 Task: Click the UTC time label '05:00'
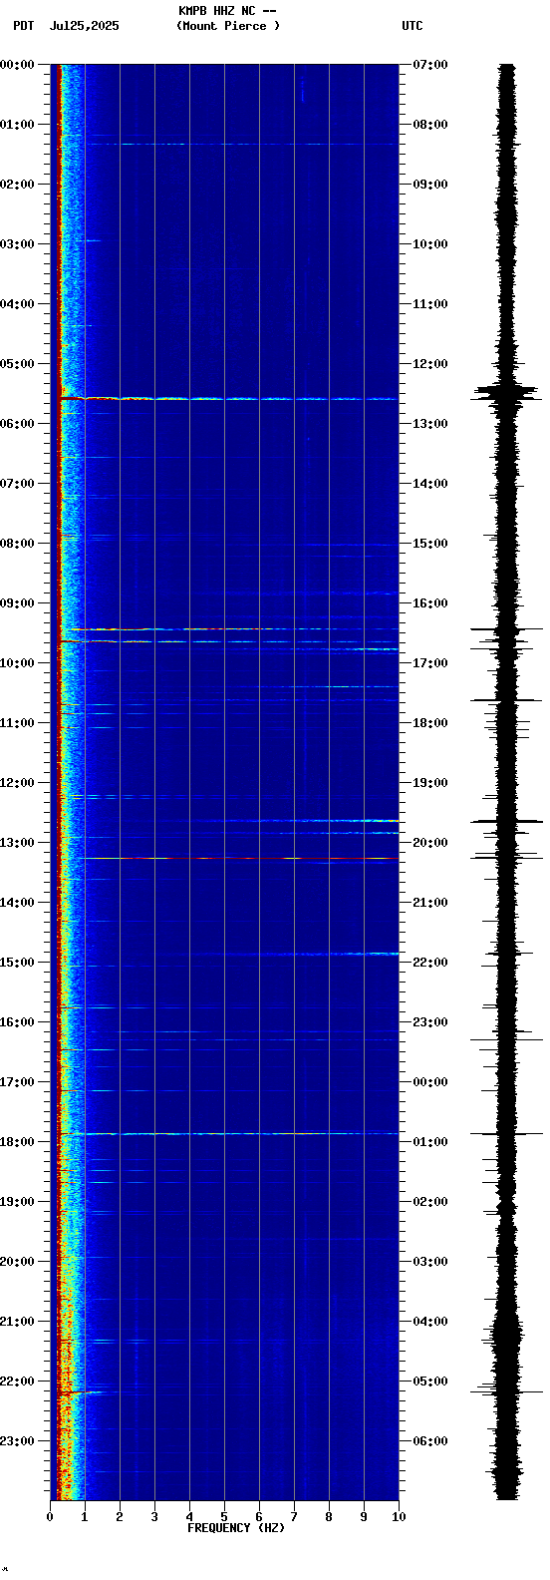[430, 1382]
